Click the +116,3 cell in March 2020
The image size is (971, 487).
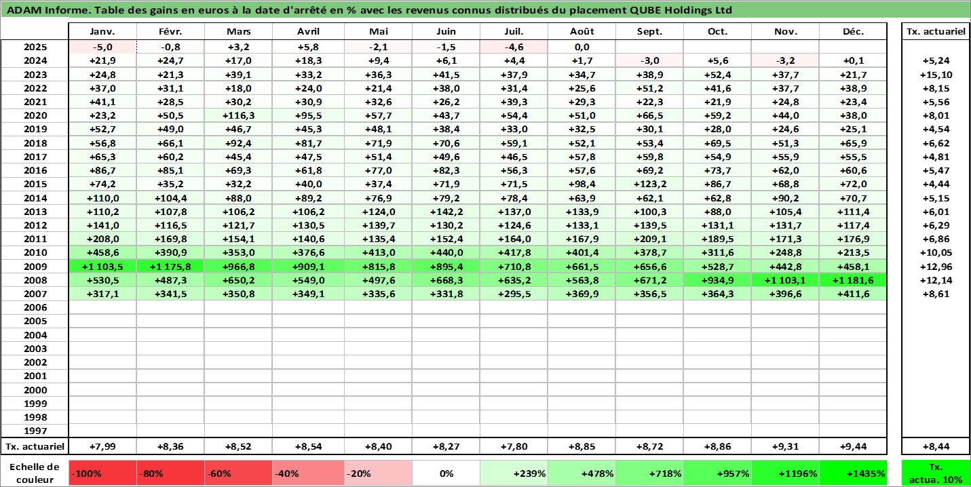[239, 115]
